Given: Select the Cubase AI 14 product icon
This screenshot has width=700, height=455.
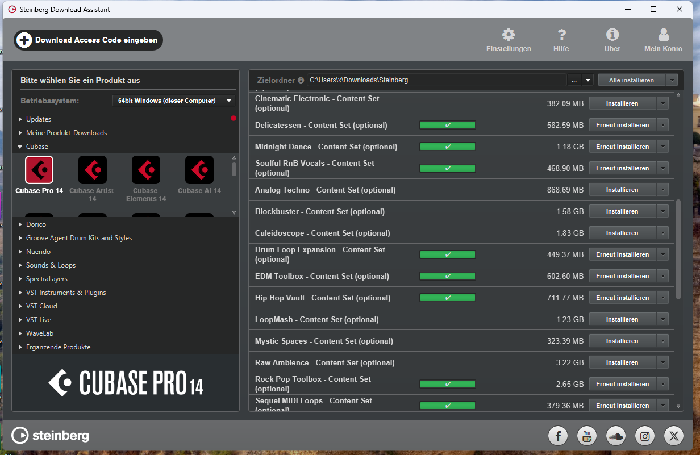Looking at the screenshot, I should pyautogui.click(x=199, y=170).
